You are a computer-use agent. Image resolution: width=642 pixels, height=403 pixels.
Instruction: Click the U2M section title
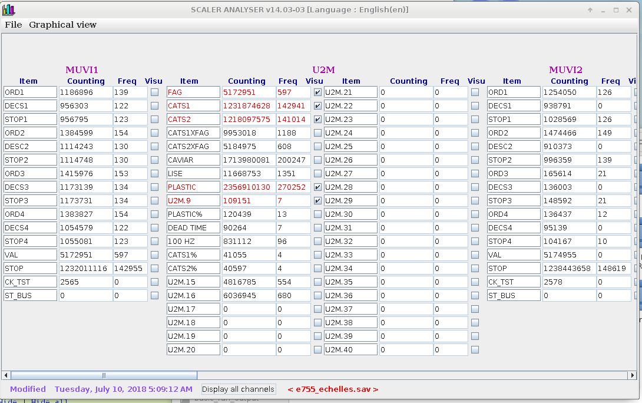pos(323,70)
